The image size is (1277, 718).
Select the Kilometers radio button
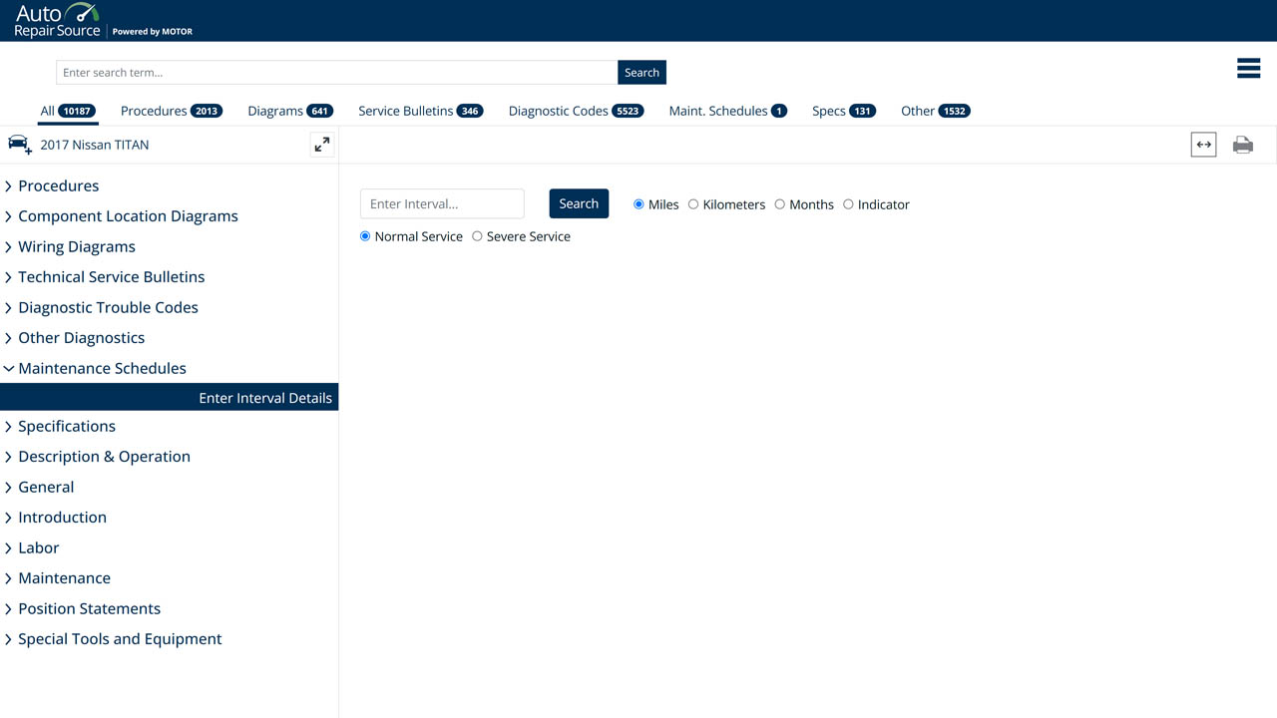tap(693, 204)
